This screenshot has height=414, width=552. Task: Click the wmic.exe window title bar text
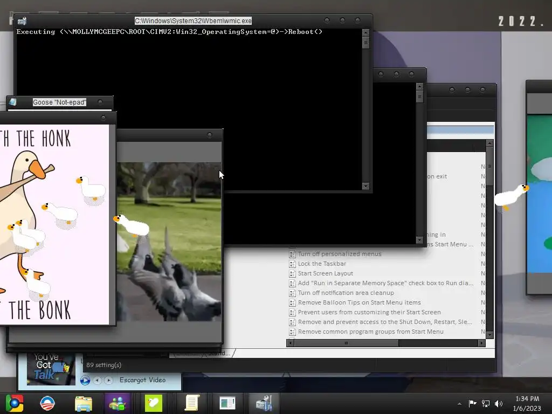(193, 21)
